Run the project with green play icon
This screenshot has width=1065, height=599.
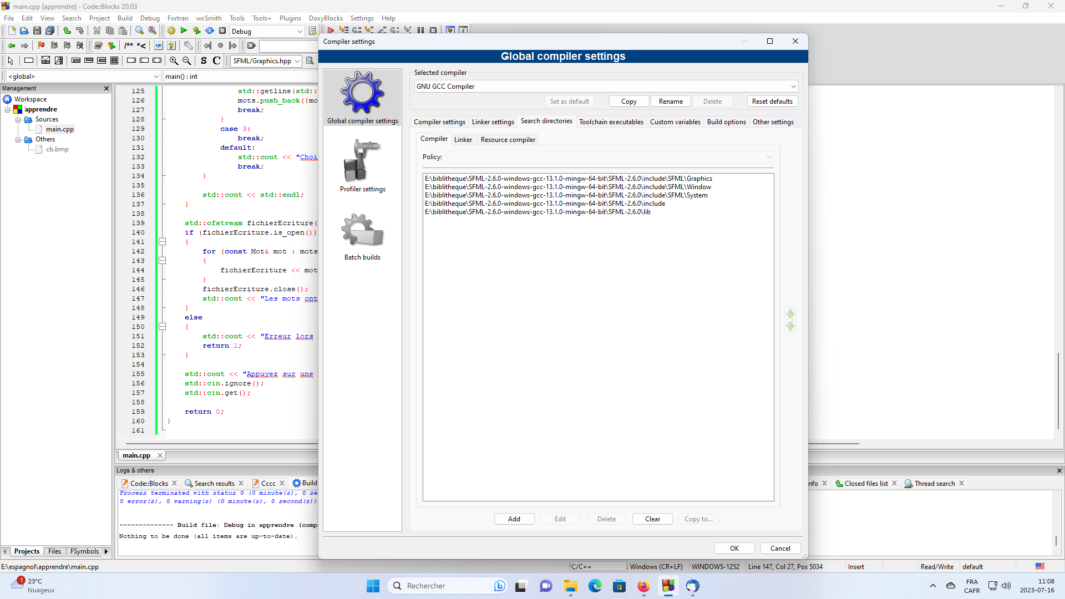point(184,31)
